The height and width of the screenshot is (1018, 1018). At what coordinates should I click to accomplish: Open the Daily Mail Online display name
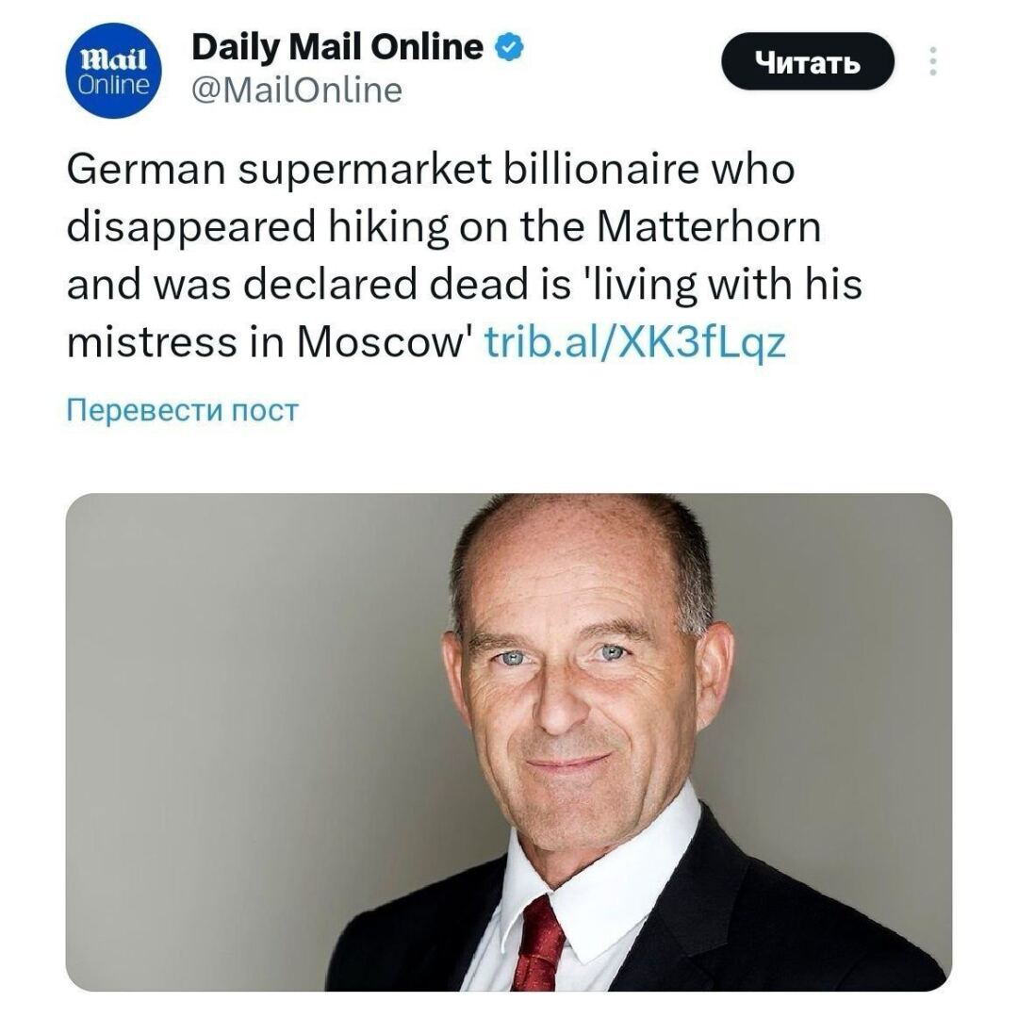337,47
